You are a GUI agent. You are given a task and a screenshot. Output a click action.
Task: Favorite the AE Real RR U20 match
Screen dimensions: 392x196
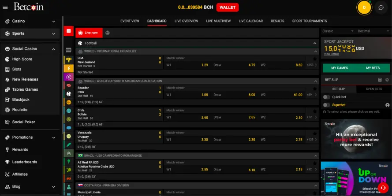(x=315, y=163)
